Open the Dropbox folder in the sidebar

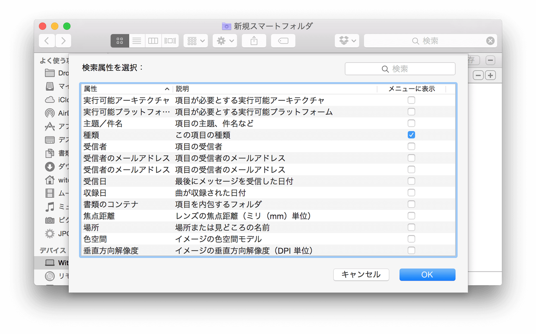pos(50,73)
